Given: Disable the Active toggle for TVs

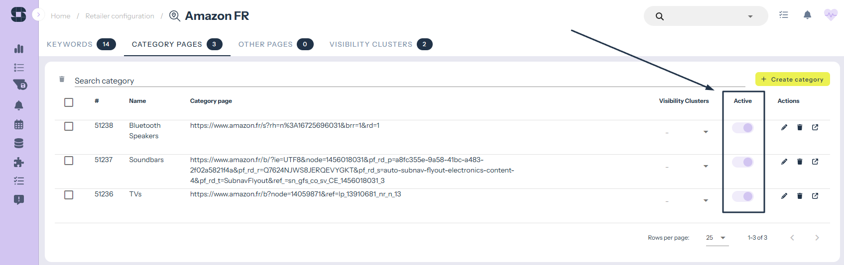Looking at the screenshot, I should click(742, 196).
